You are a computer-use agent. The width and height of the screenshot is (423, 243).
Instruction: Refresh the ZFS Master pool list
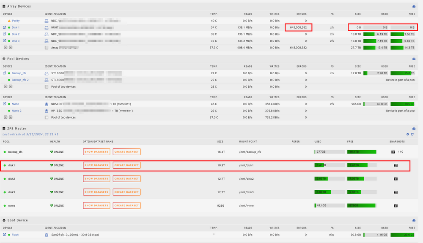point(412,134)
